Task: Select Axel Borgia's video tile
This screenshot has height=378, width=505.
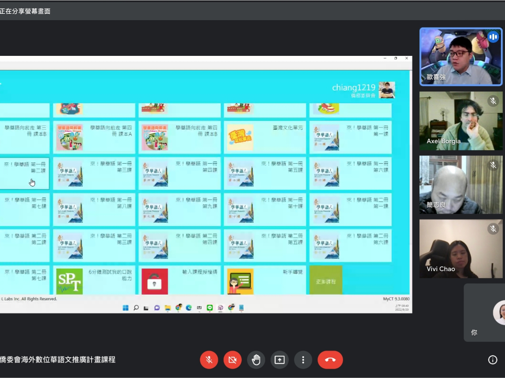Action: click(x=461, y=121)
